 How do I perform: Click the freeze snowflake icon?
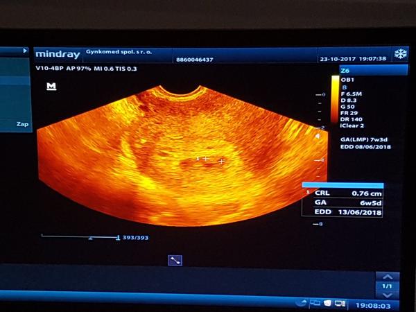tap(400, 54)
